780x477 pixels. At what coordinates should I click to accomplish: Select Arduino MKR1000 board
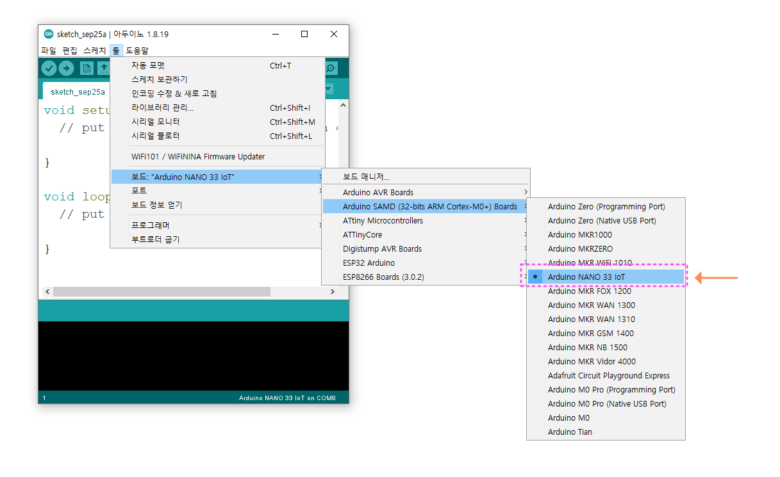point(606,234)
